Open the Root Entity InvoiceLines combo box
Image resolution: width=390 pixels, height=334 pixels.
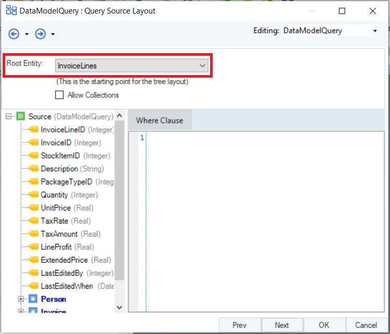coord(131,66)
